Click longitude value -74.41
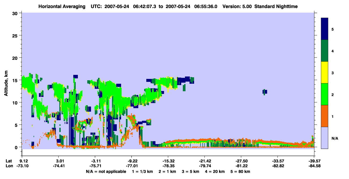Viewport: 349px width, 179px height. pyautogui.click(x=59, y=166)
